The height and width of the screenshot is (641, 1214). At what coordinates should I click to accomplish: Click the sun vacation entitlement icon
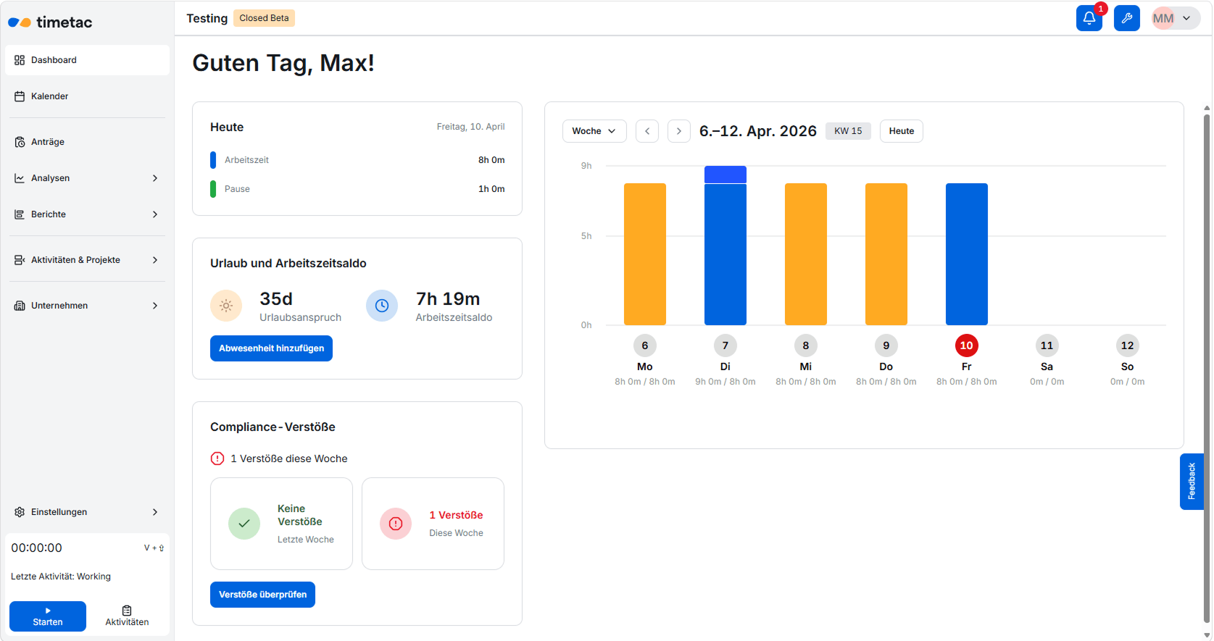click(226, 306)
